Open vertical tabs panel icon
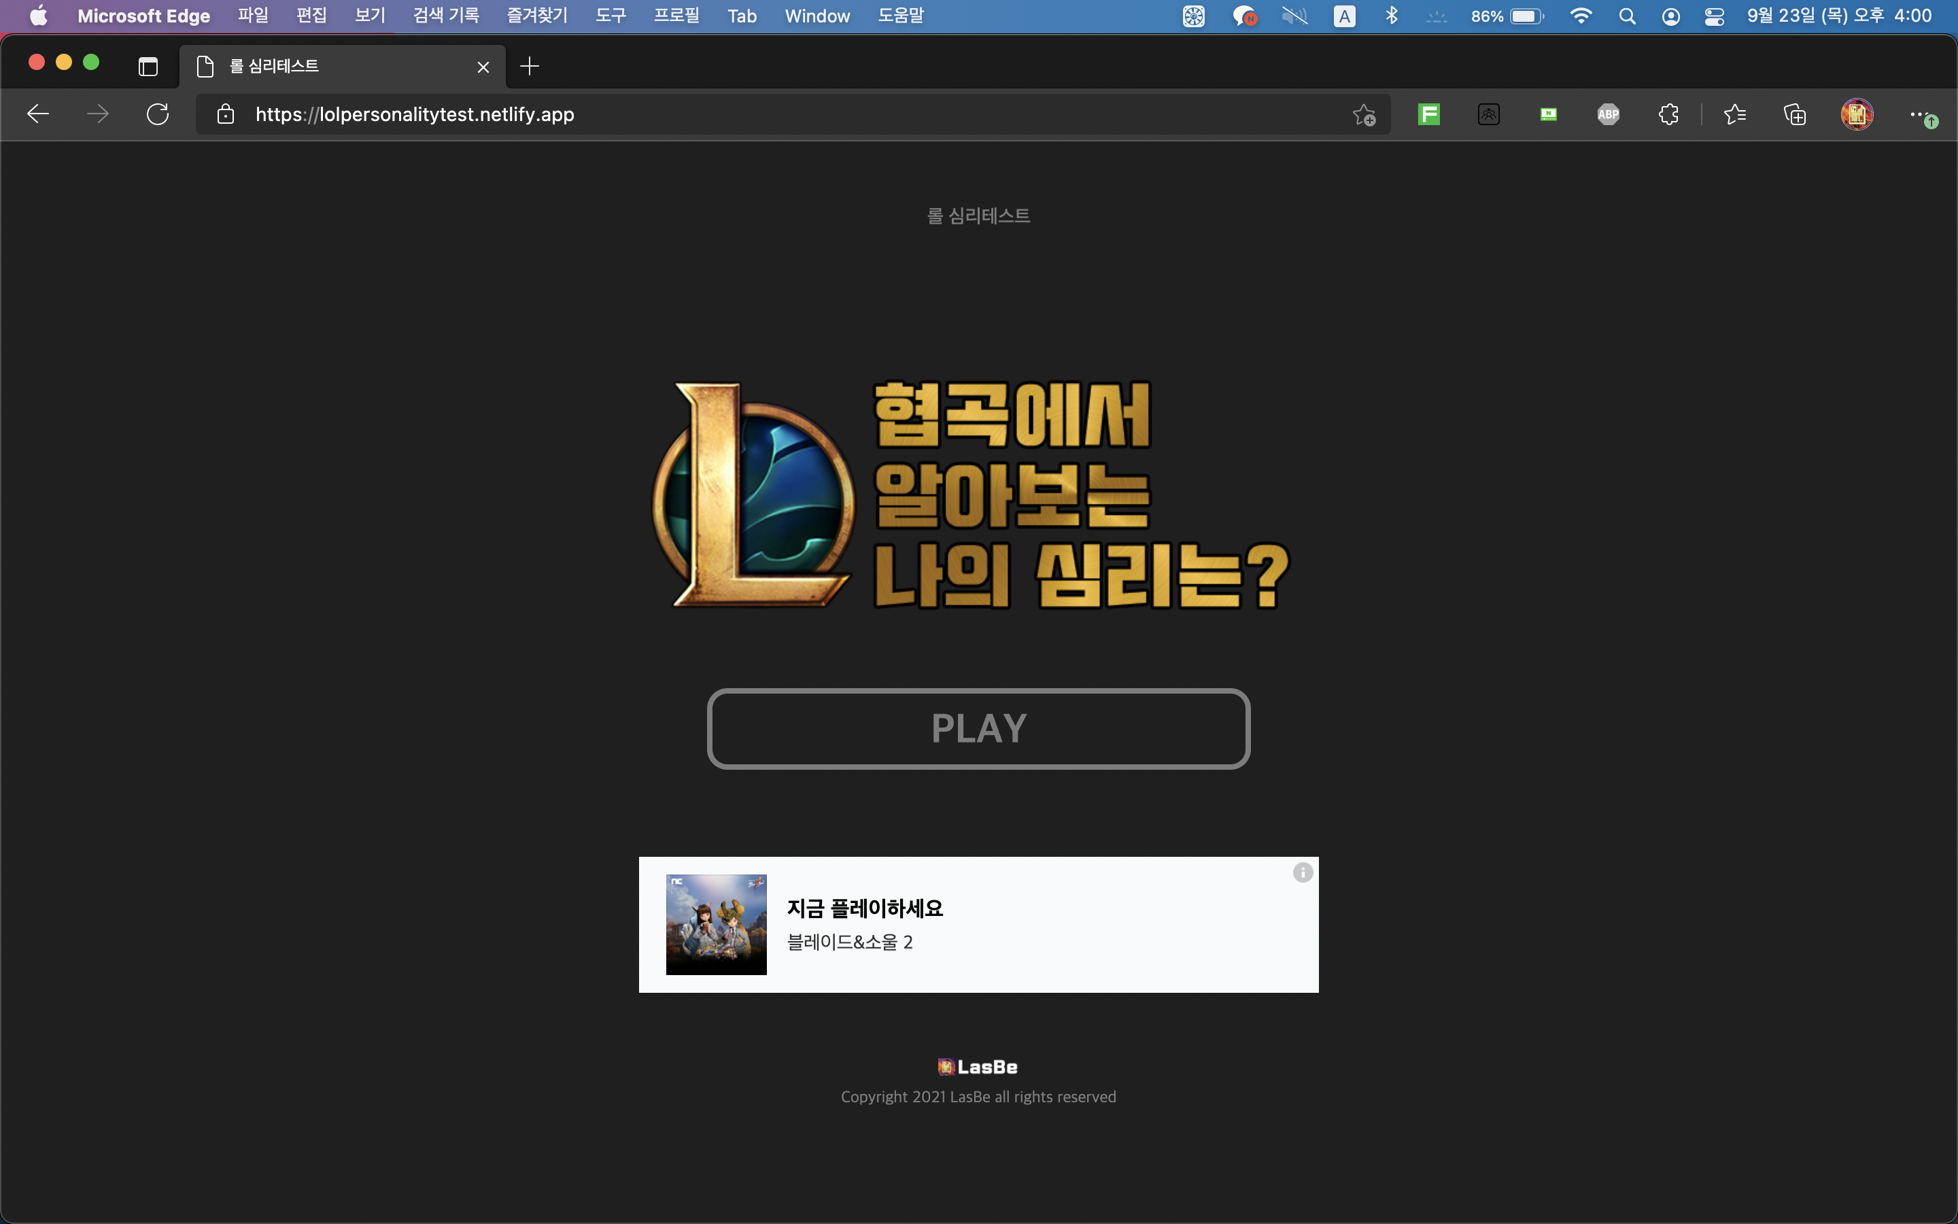The image size is (1958, 1224). pyautogui.click(x=148, y=67)
